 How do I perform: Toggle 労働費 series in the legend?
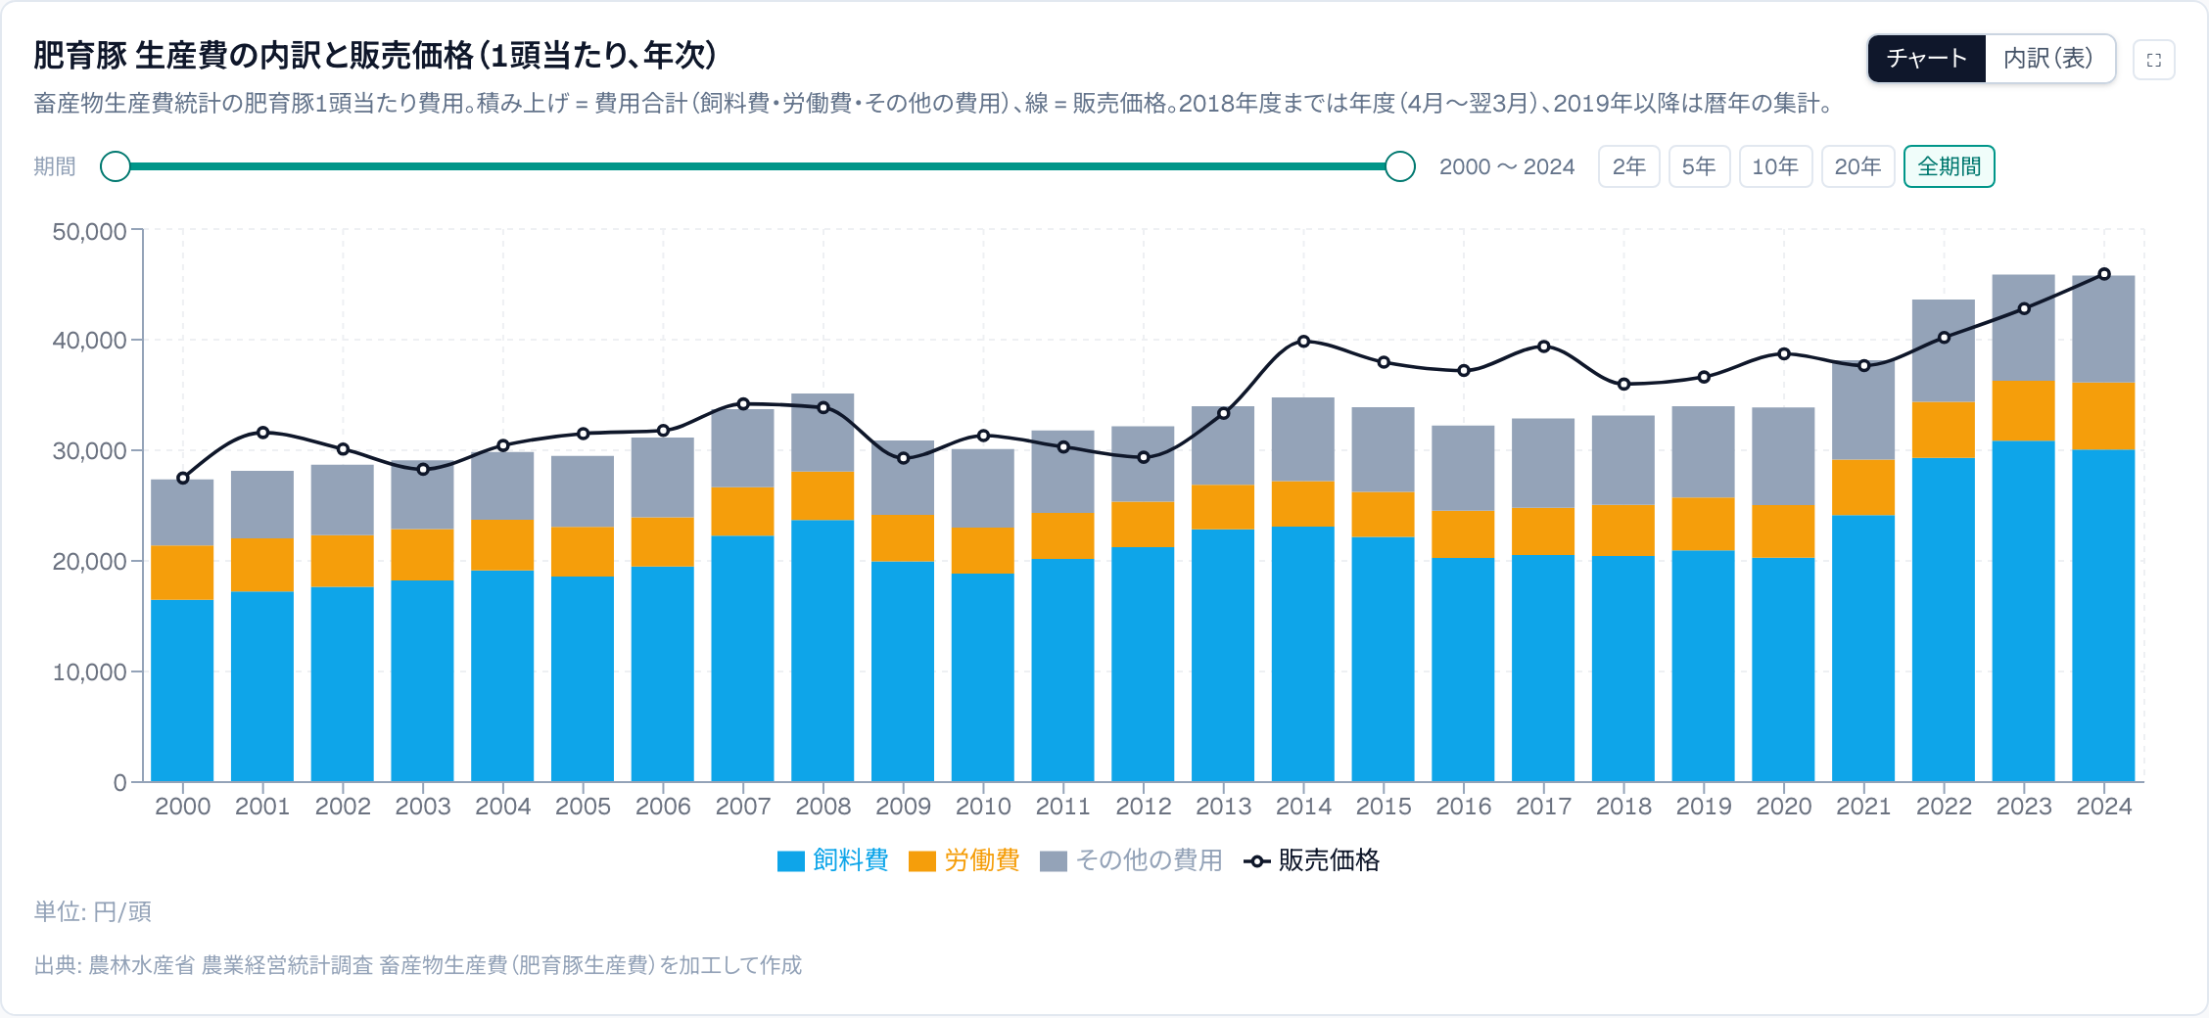coord(963,860)
